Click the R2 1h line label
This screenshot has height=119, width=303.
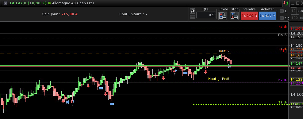pos(282,27)
